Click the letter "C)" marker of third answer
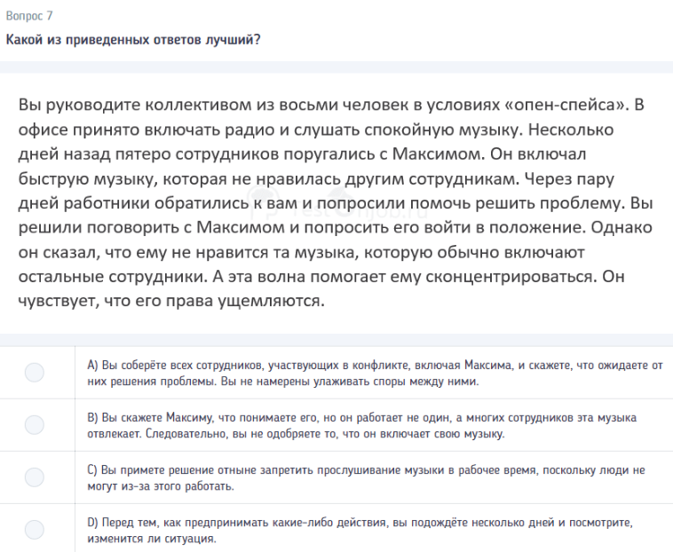The height and width of the screenshot is (552, 673). (92, 469)
